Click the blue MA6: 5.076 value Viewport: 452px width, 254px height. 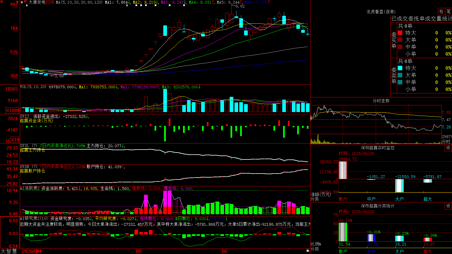coord(256,2)
